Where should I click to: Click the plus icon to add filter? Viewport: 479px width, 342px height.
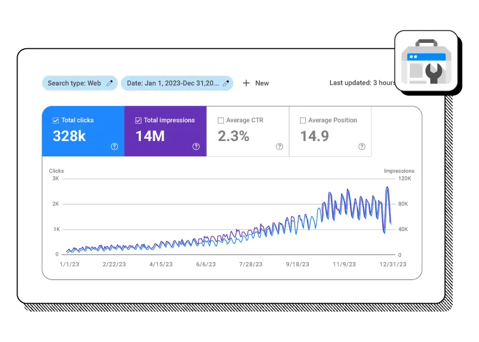coord(247,83)
